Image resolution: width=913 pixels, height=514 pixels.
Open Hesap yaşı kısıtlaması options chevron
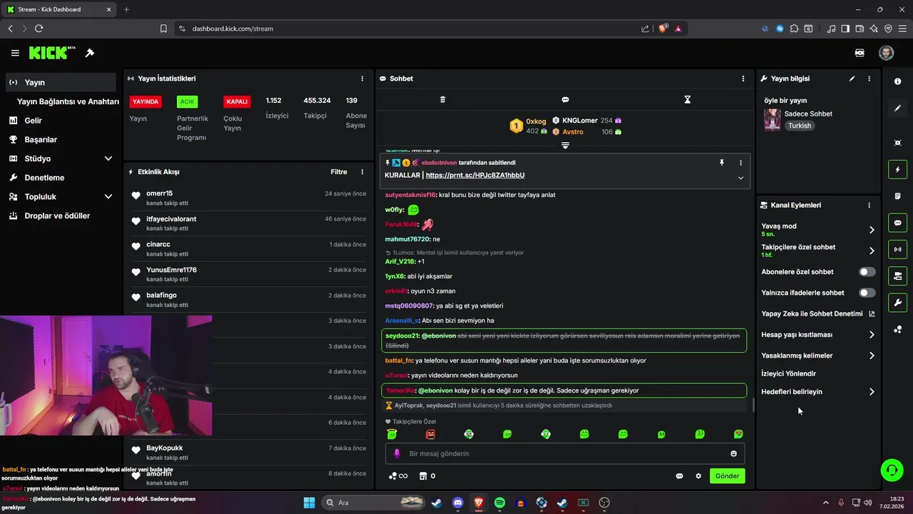(872, 334)
